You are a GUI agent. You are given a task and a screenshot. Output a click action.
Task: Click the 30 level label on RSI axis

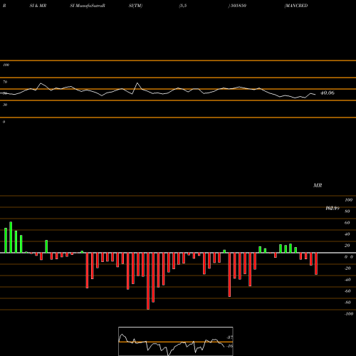pyautogui.click(x=5, y=105)
